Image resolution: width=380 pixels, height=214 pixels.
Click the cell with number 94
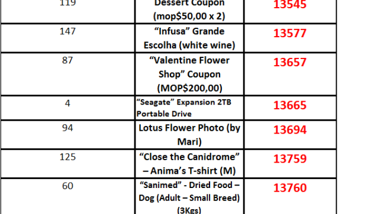coord(67,135)
